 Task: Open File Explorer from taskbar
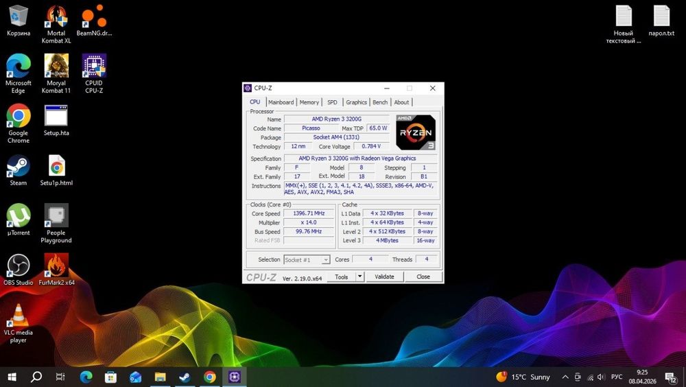pos(160,377)
